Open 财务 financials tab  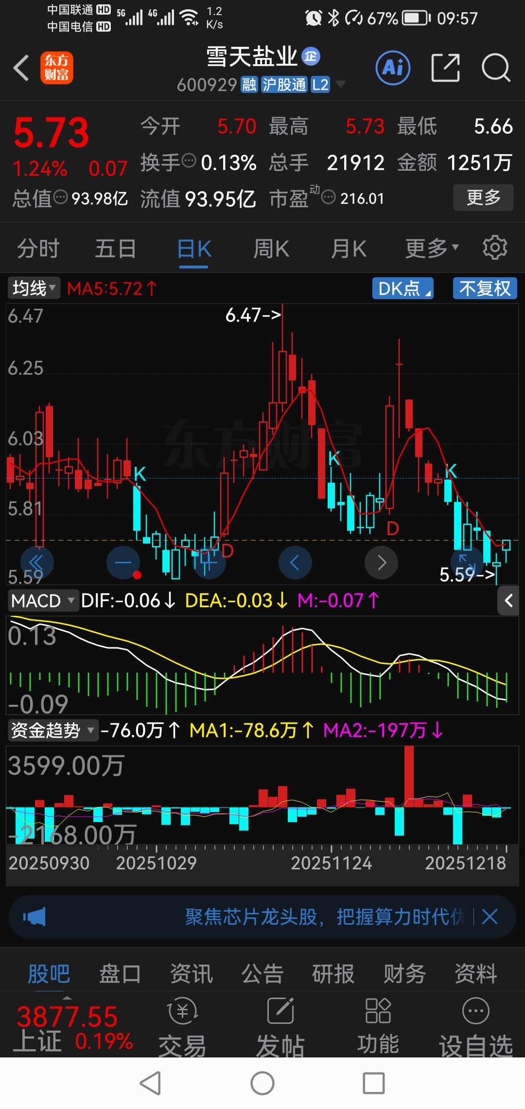coord(404,974)
